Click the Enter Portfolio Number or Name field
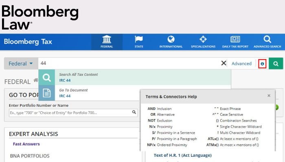The image size is (285, 162). (x=73, y=113)
